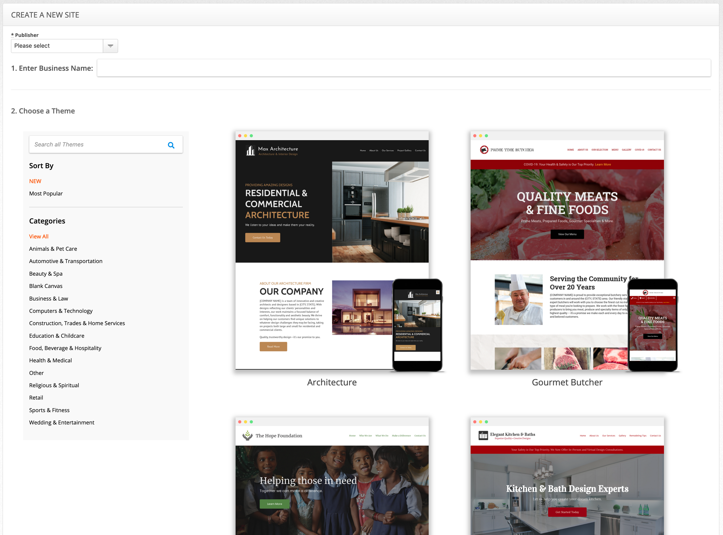Image resolution: width=723 pixels, height=535 pixels.
Task: Sort themes by Most Popular
Action: point(46,193)
